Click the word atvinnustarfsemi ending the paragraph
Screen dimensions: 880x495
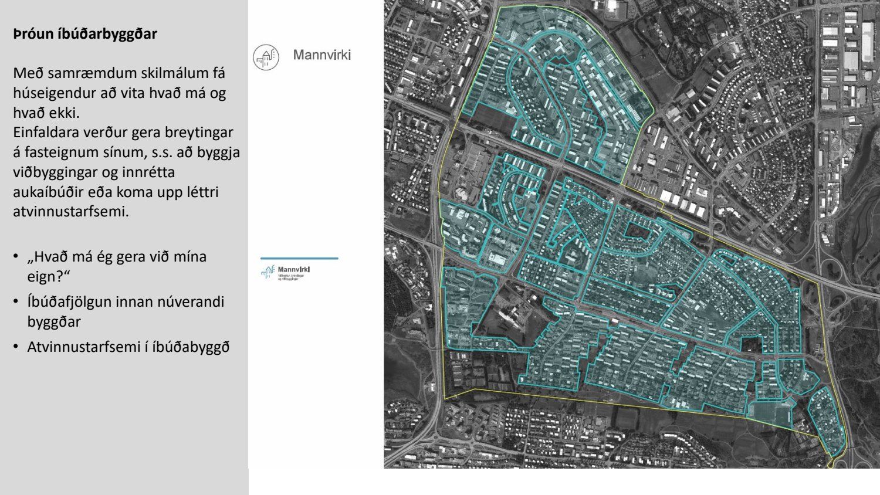[x=70, y=212]
